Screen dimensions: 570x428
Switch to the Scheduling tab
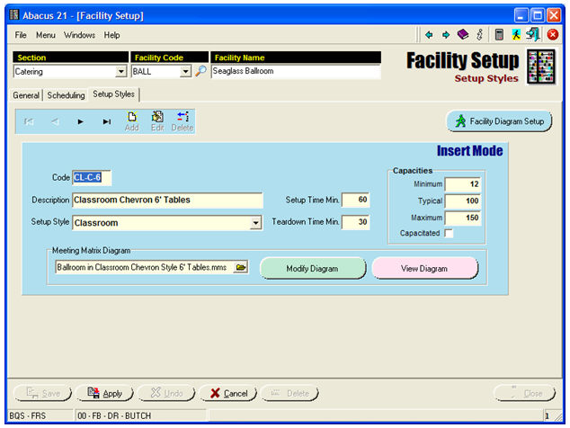click(x=67, y=95)
